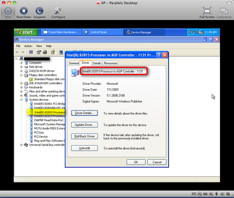This screenshot has height=198, width=234.
Task: Click the console tree toolbar icon
Action: (31, 52)
